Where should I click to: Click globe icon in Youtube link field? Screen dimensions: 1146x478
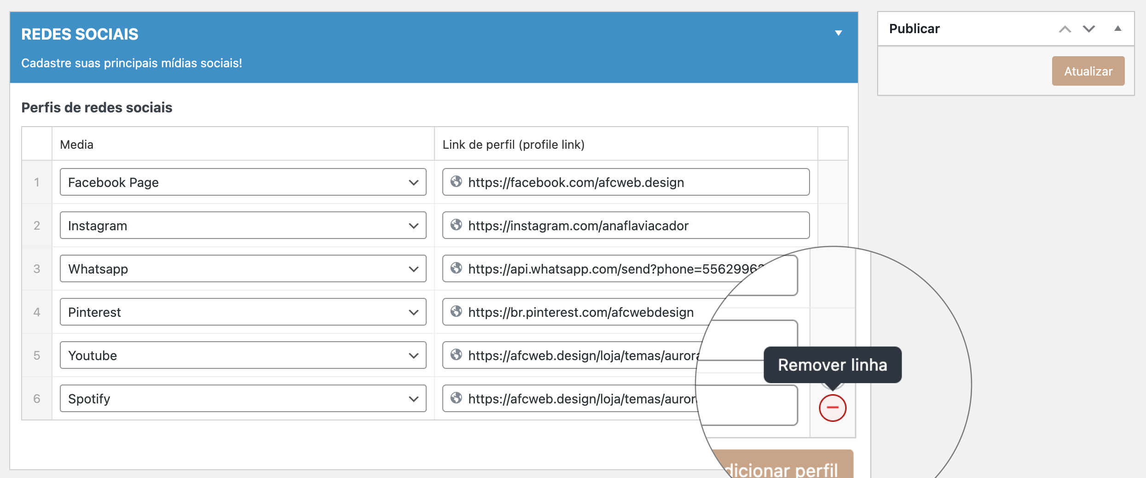coord(456,355)
